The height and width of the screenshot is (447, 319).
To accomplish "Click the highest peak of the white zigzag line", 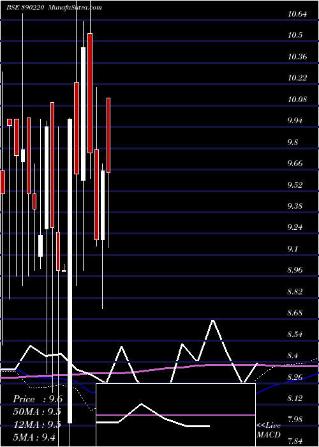I will pyautogui.click(x=212, y=321).
